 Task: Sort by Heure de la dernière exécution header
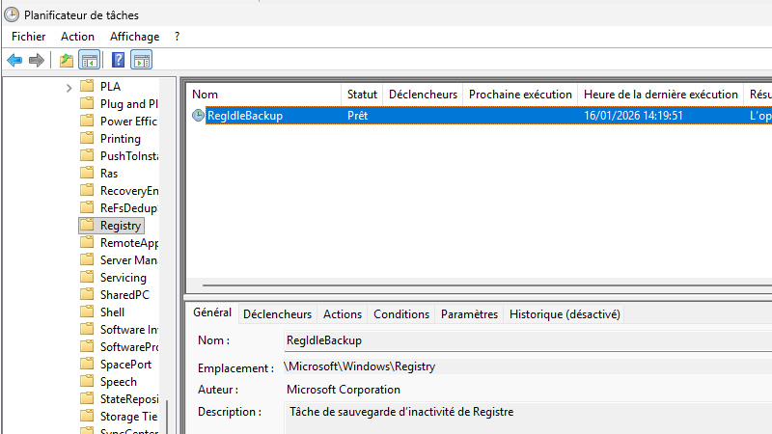tap(661, 95)
